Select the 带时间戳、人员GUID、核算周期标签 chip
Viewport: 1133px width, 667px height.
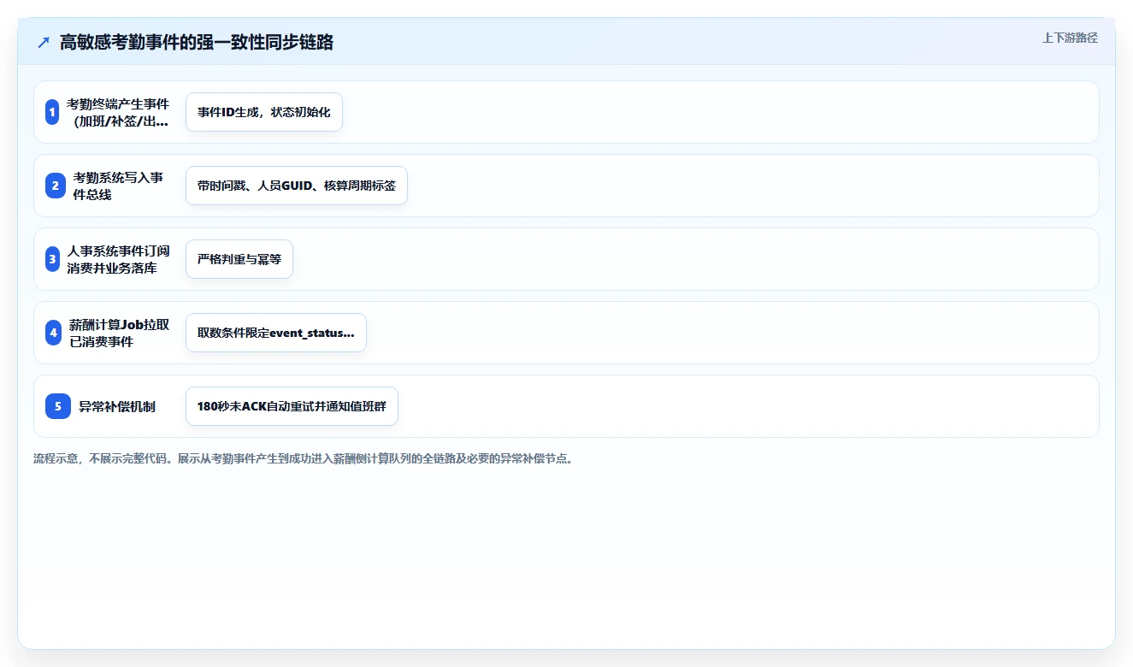[297, 186]
